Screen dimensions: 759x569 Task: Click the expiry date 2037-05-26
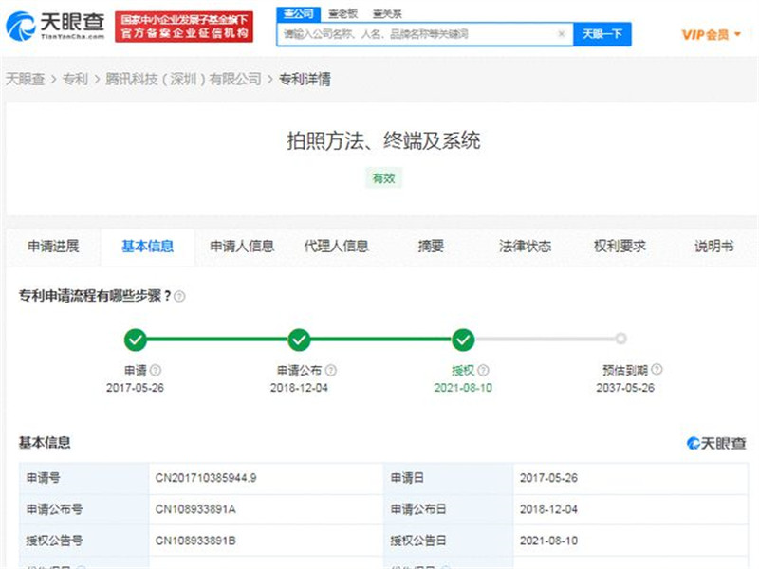pos(625,388)
